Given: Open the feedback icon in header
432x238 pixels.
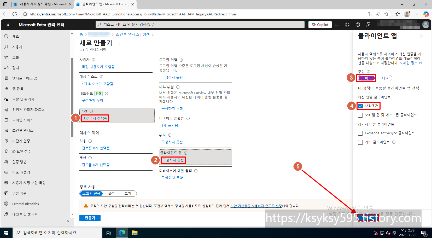Looking at the screenshot, I should tap(368, 25).
